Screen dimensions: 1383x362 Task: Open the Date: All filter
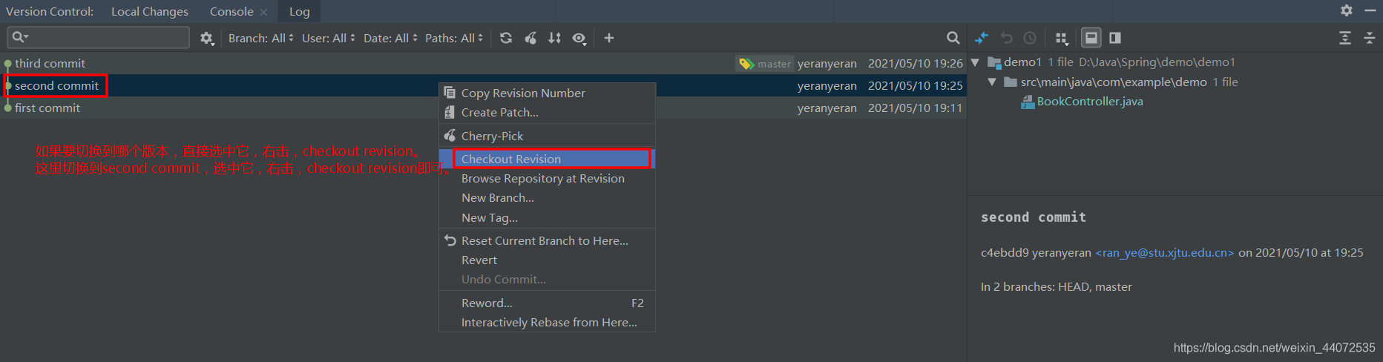click(x=390, y=38)
